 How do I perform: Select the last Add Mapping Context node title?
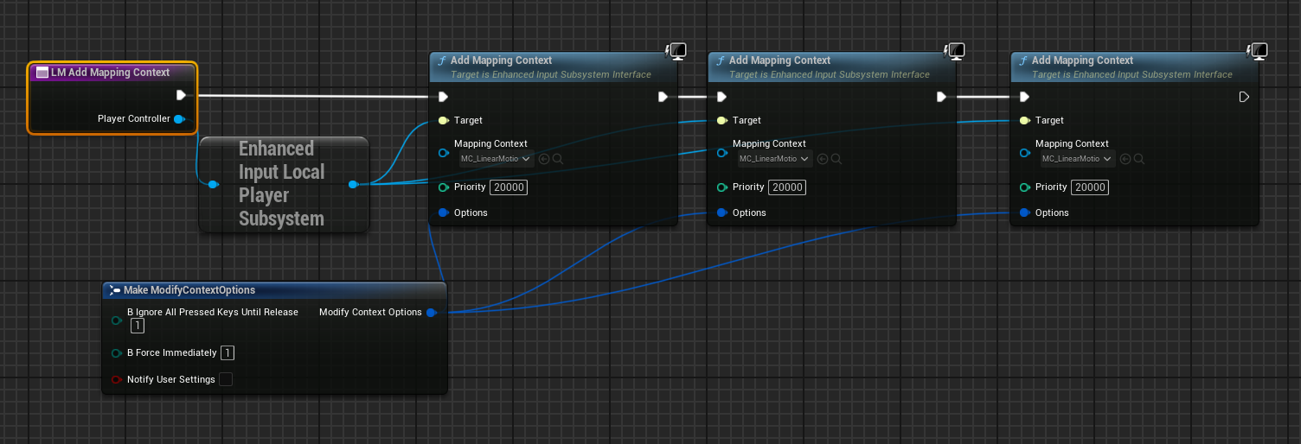tap(1082, 60)
